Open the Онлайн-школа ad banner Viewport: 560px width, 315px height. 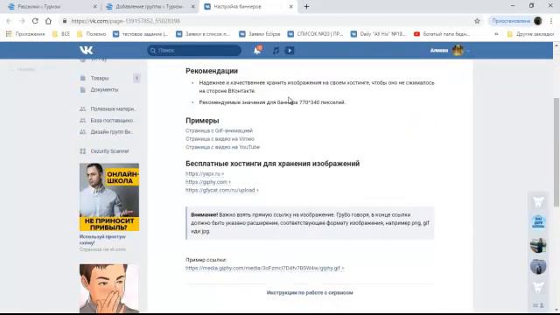109,197
